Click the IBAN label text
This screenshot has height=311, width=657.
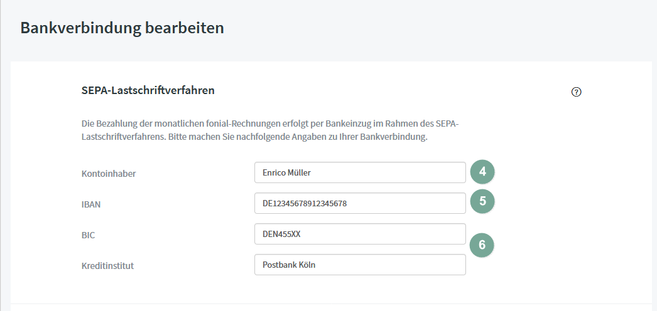coord(91,204)
